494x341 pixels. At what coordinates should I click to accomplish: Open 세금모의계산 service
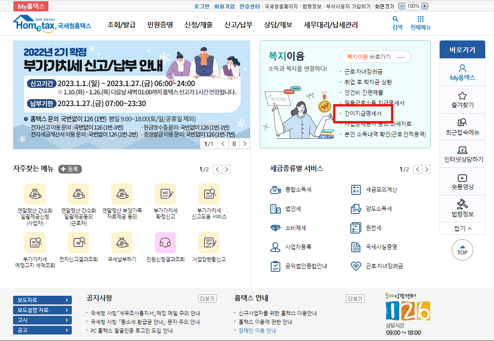coord(374,190)
